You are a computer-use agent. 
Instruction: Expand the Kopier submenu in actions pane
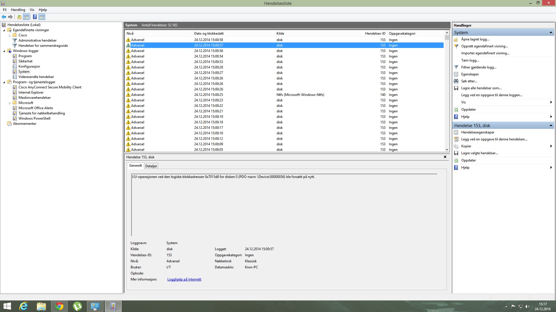[x=551, y=146]
